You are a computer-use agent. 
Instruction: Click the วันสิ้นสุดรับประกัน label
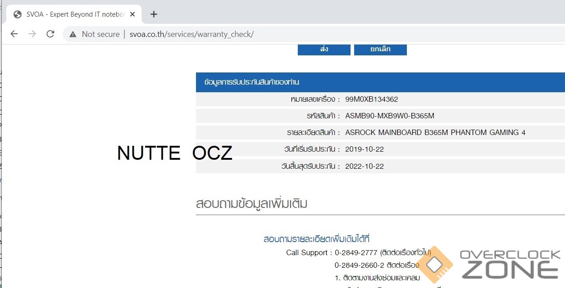310,166
